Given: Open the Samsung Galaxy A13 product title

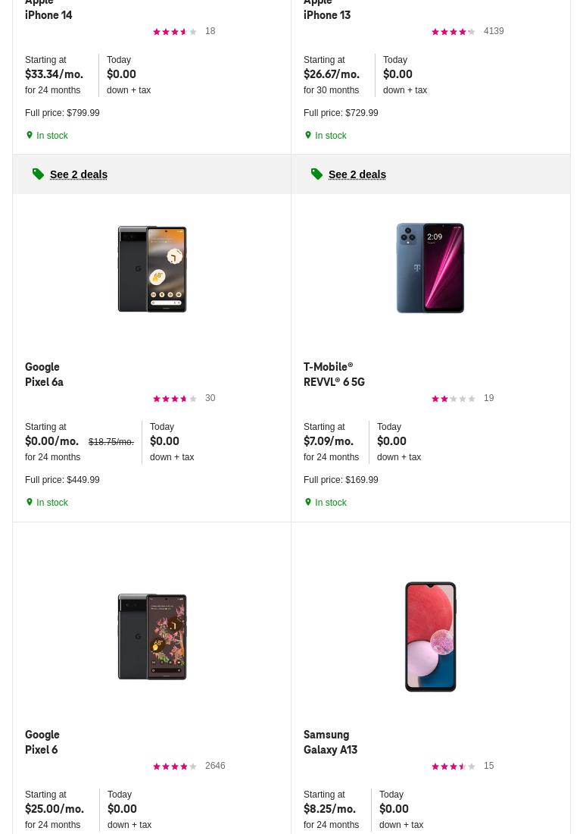Looking at the screenshot, I should click(x=330, y=742).
